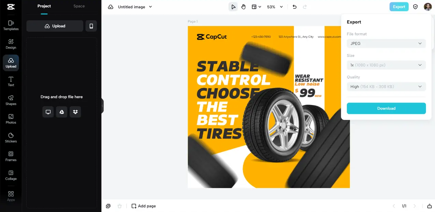Screen dimensions: 435x212
Task: Click Add page at the bottom
Action: point(144,206)
